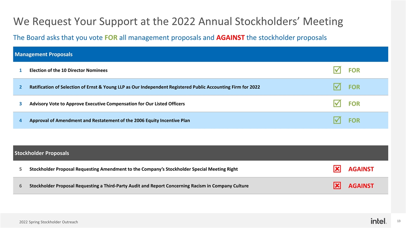The height and width of the screenshot is (228, 406).
Task: Click the checkmark for 2006 Equity Incentive Plan
Action: coord(337,120)
